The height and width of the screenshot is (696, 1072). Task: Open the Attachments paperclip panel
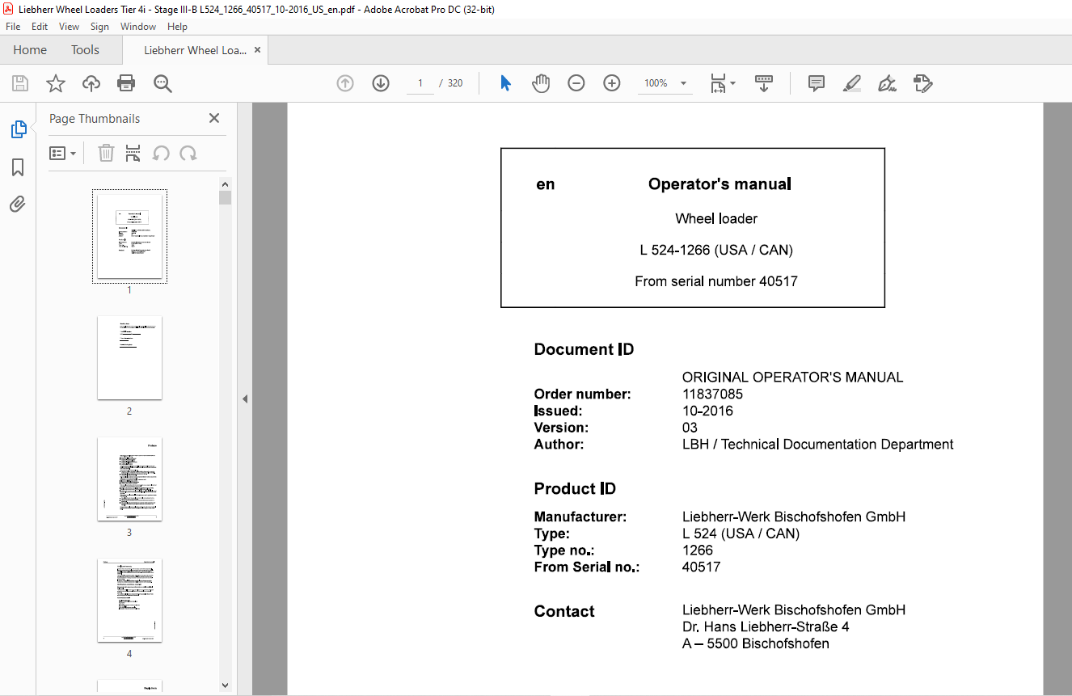(18, 205)
